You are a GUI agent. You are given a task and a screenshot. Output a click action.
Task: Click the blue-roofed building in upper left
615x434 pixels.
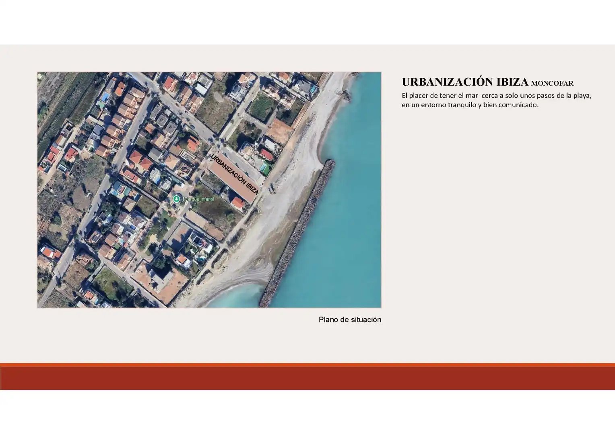pyautogui.click(x=105, y=97)
